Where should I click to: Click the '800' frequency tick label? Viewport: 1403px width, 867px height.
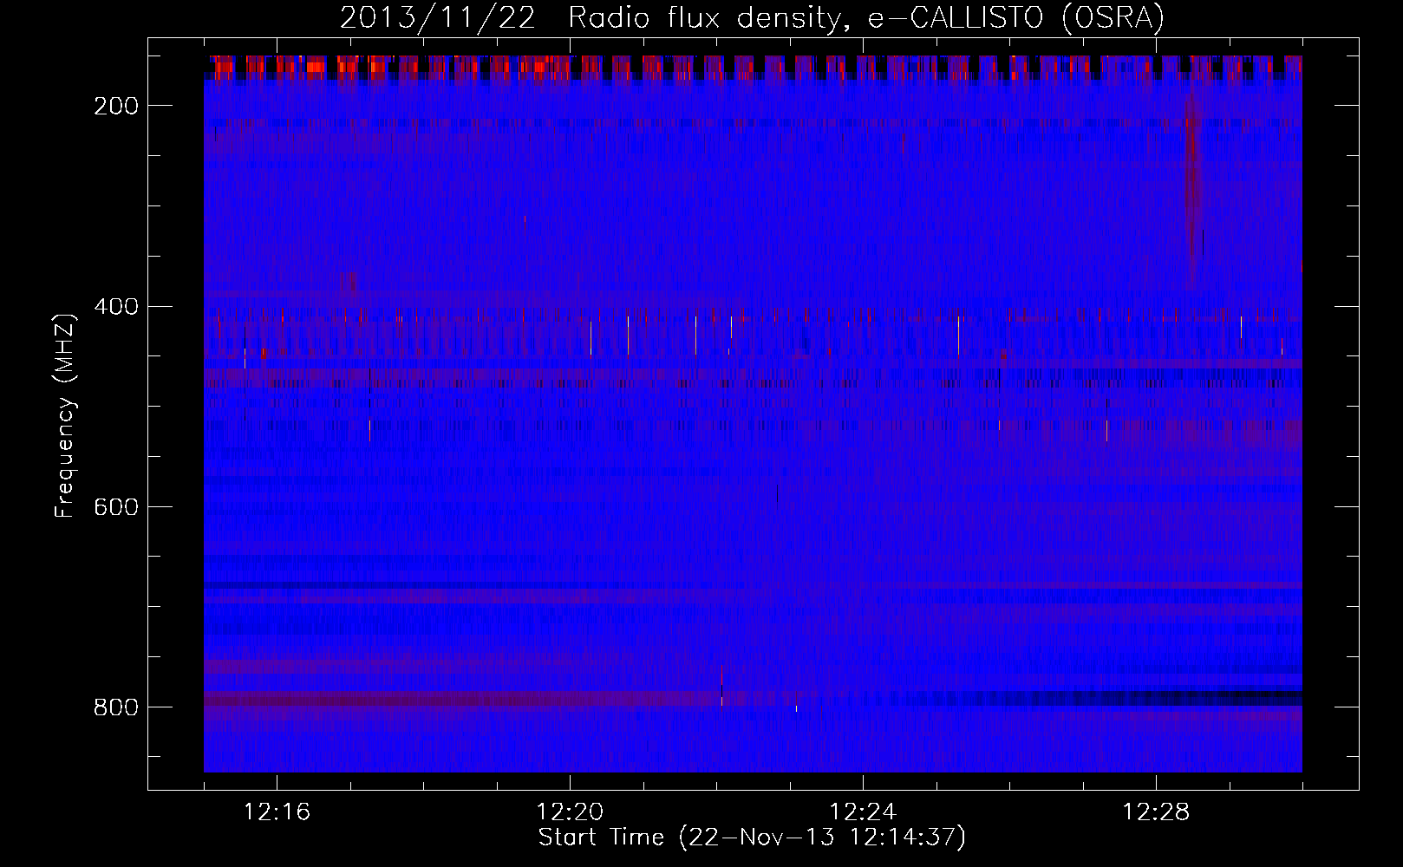pyautogui.click(x=115, y=707)
